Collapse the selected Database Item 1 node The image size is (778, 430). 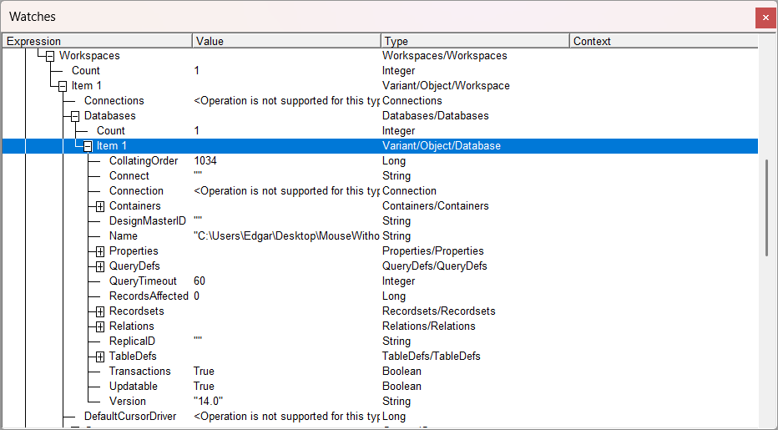tap(87, 146)
